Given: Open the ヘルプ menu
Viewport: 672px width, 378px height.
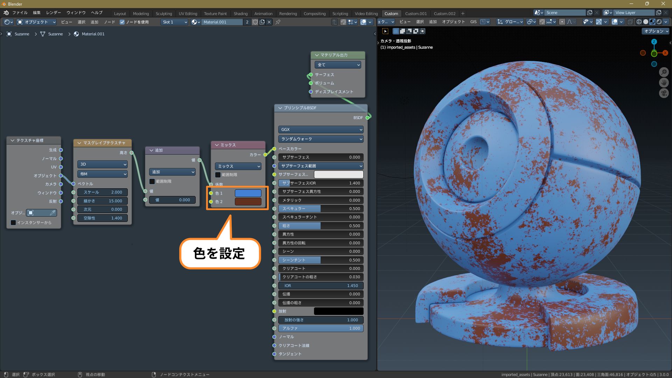Looking at the screenshot, I should click(x=97, y=13).
